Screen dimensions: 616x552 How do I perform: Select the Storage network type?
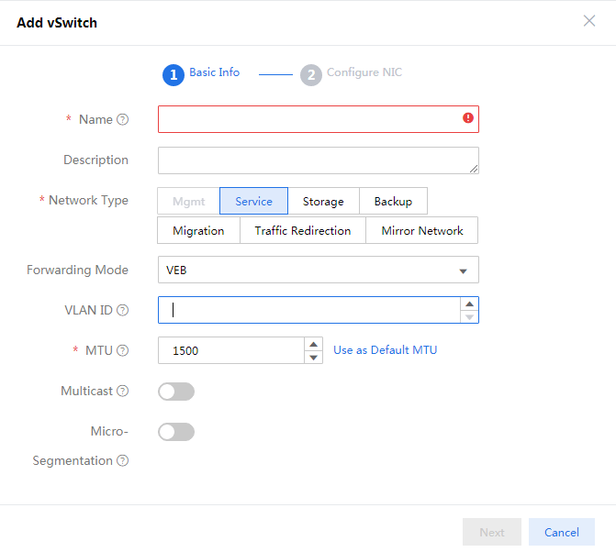click(x=323, y=201)
